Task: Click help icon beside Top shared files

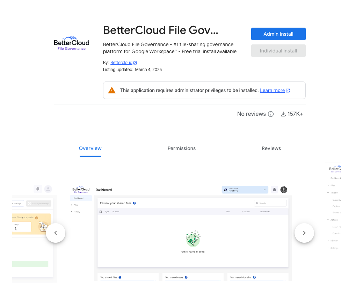Action: tap(120, 277)
